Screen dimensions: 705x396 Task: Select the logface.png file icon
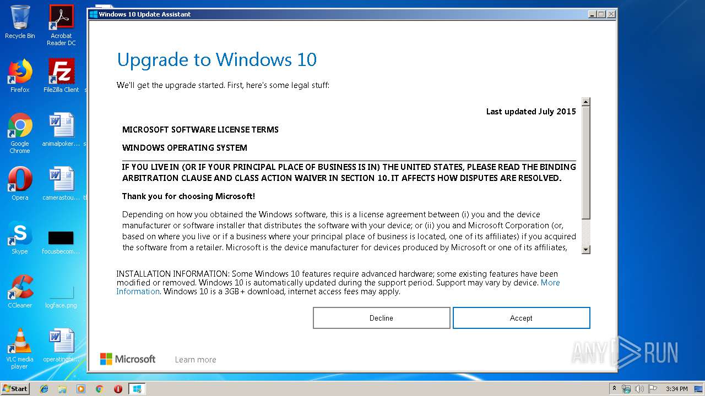(x=61, y=296)
